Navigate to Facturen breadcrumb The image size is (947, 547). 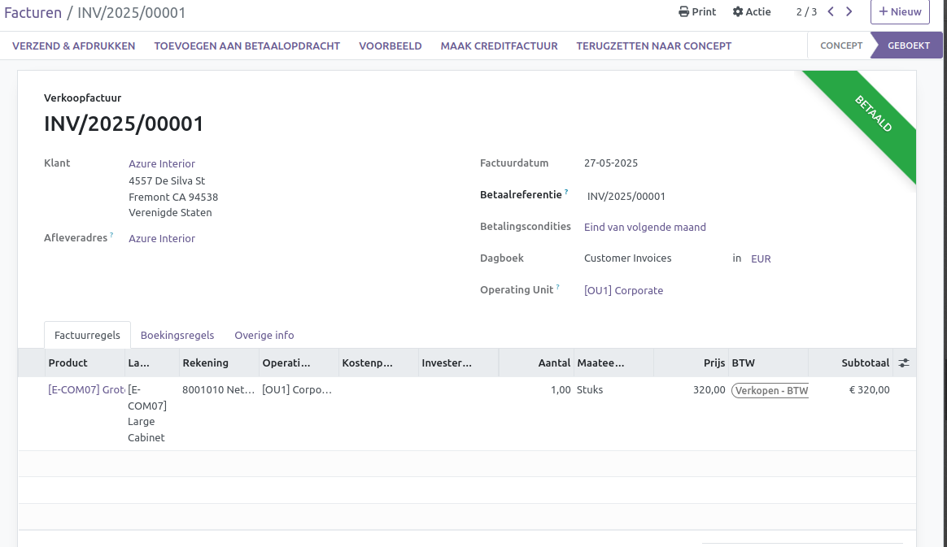[32, 13]
